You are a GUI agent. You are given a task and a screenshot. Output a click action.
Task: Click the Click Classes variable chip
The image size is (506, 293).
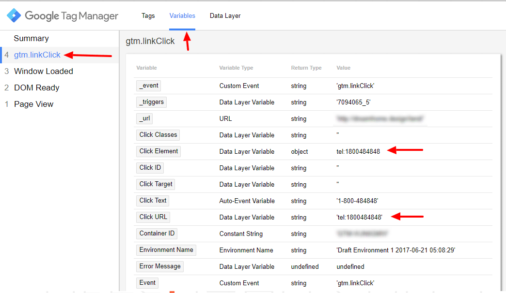click(x=158, y=135)
